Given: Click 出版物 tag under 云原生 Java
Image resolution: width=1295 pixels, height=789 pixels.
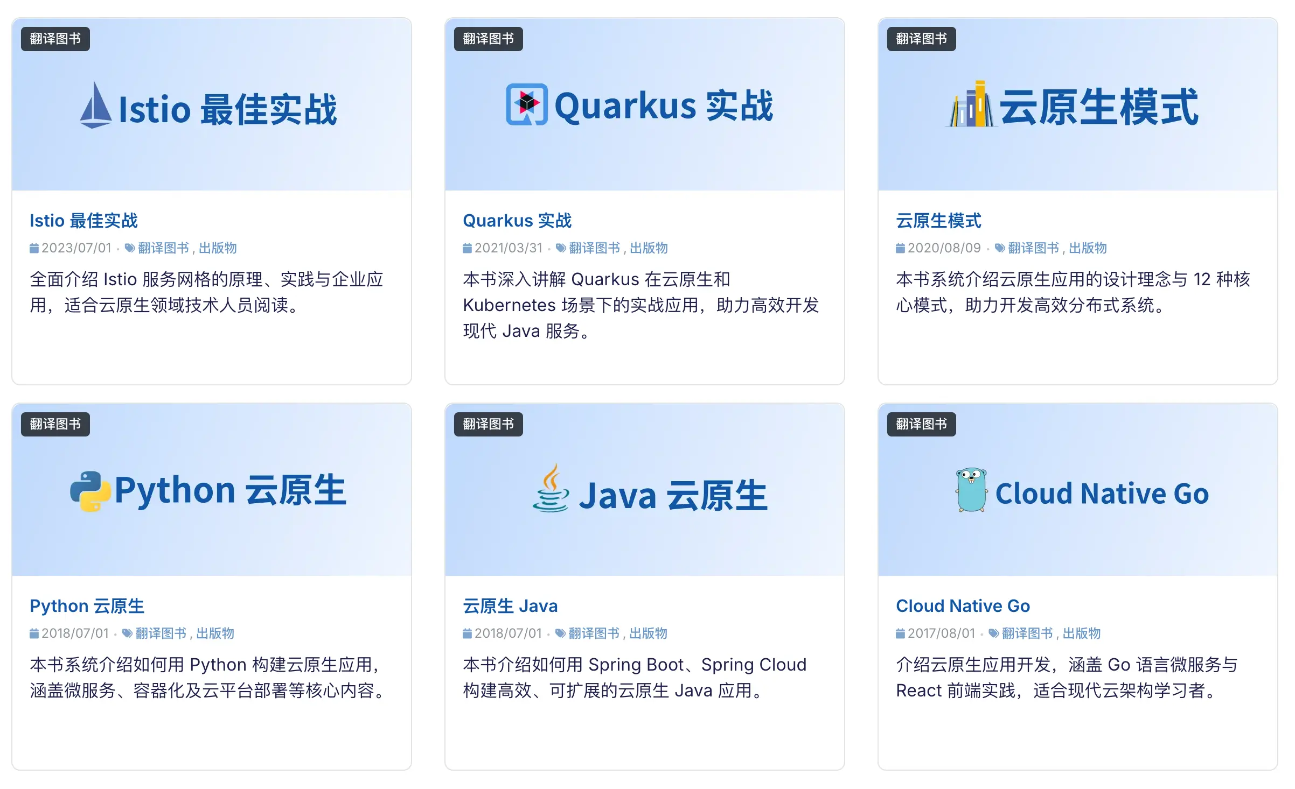Looking at the screenshot, I should 648,633.
